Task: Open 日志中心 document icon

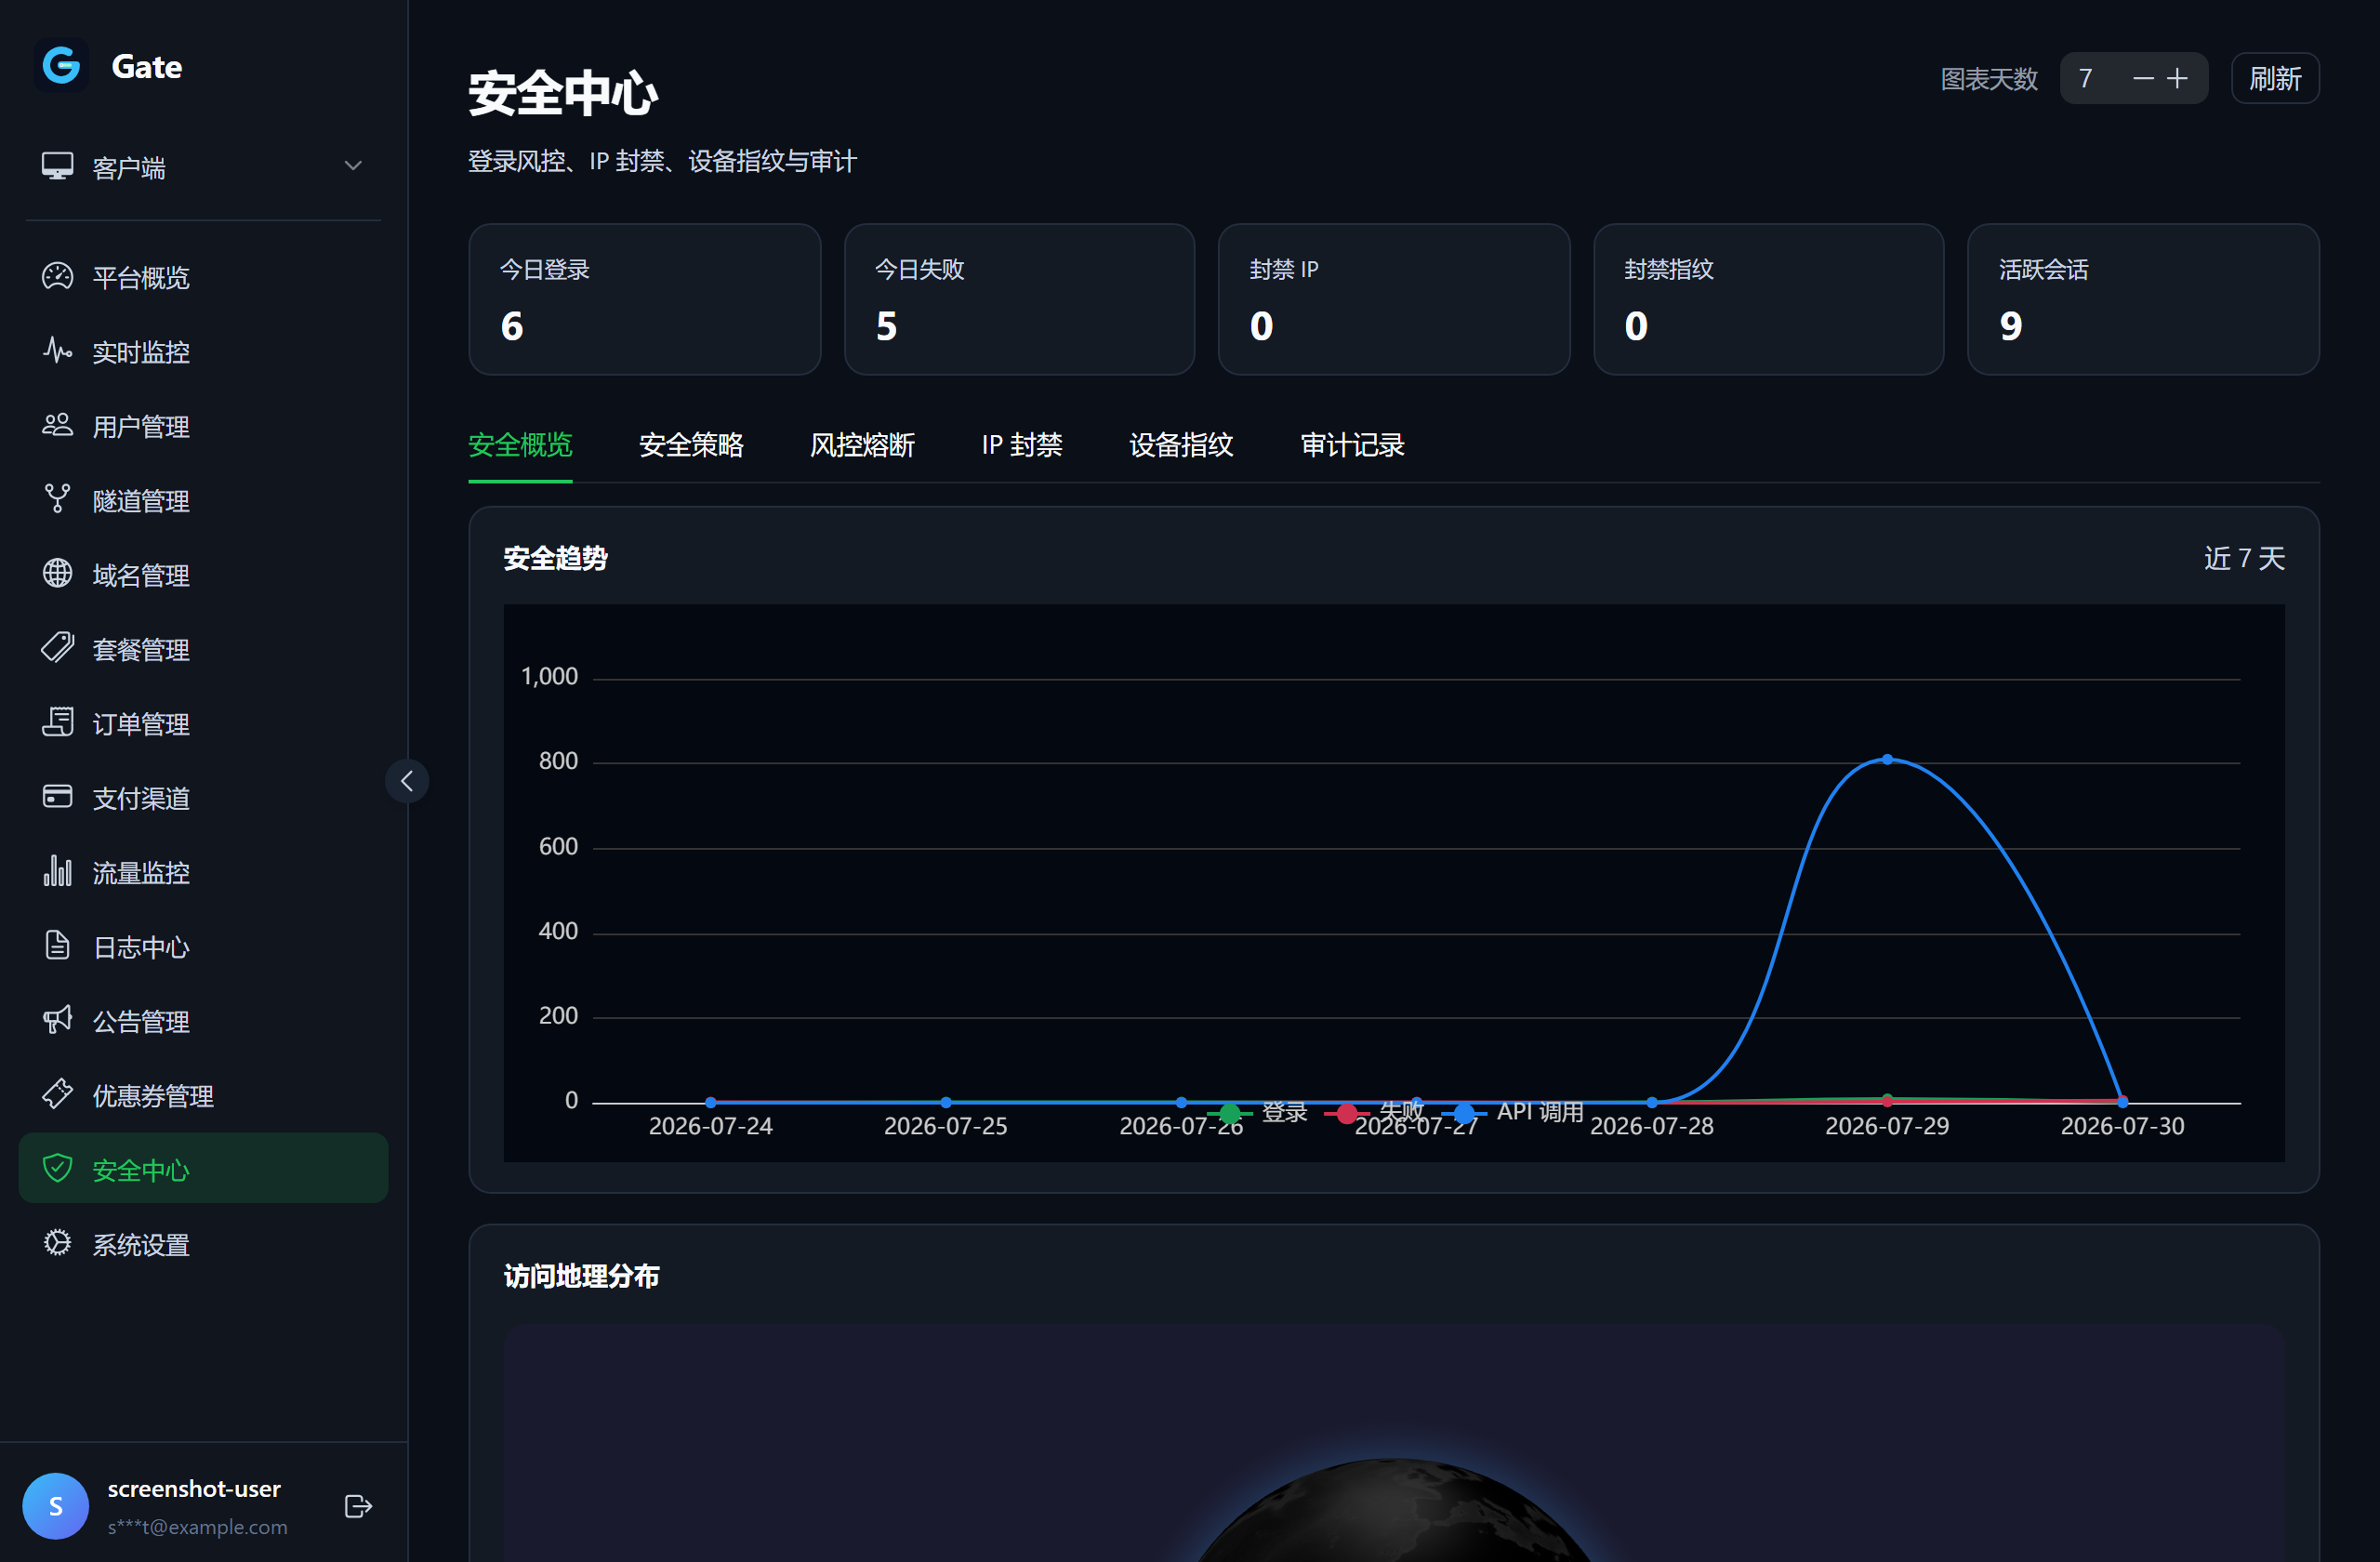Action: (x=57, y=946)
